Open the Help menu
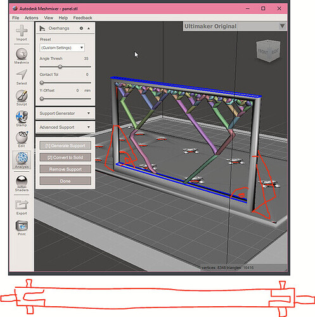Screen dimensions: 315x317 click(63, 18)
